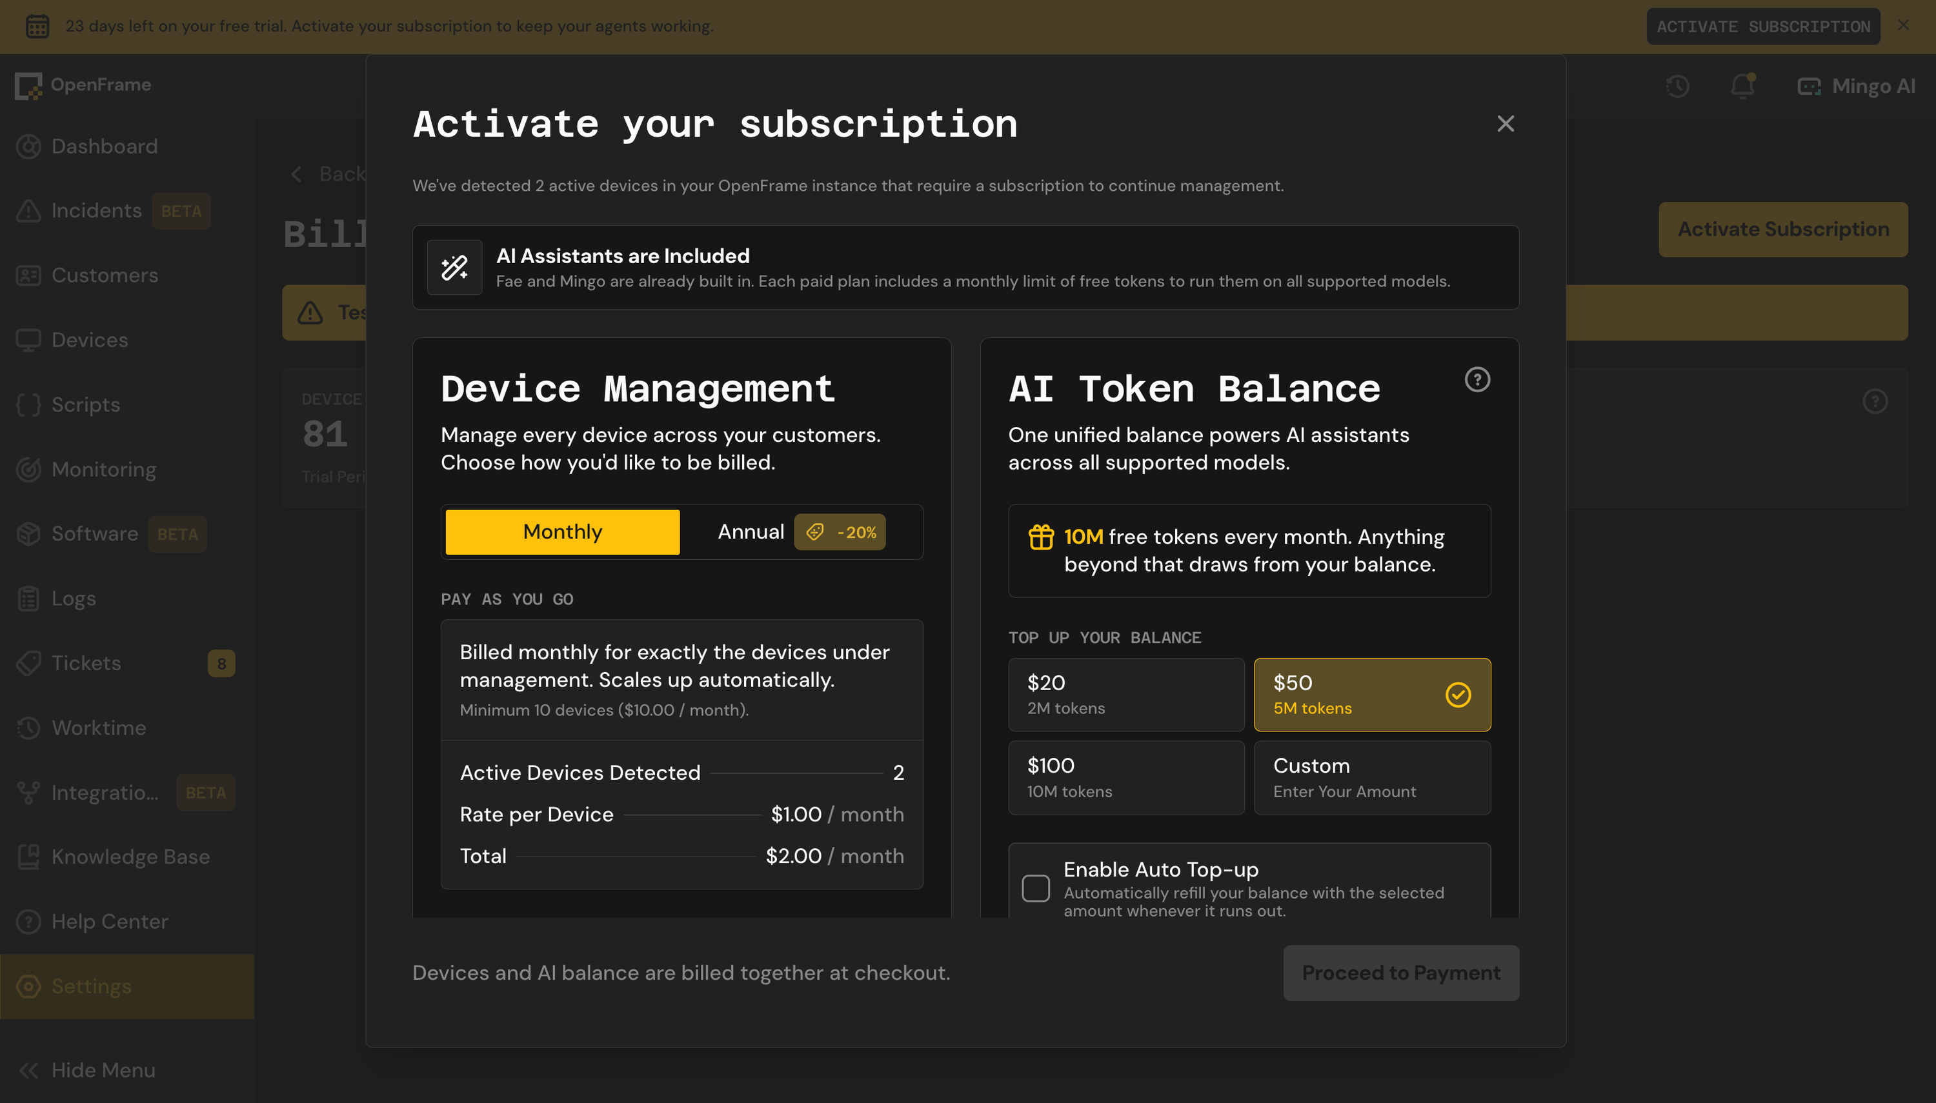The image size is (1936, 1103).
Task: Open the history clock icon in header
Action: pyautogui.click(x=1677, y=86)
